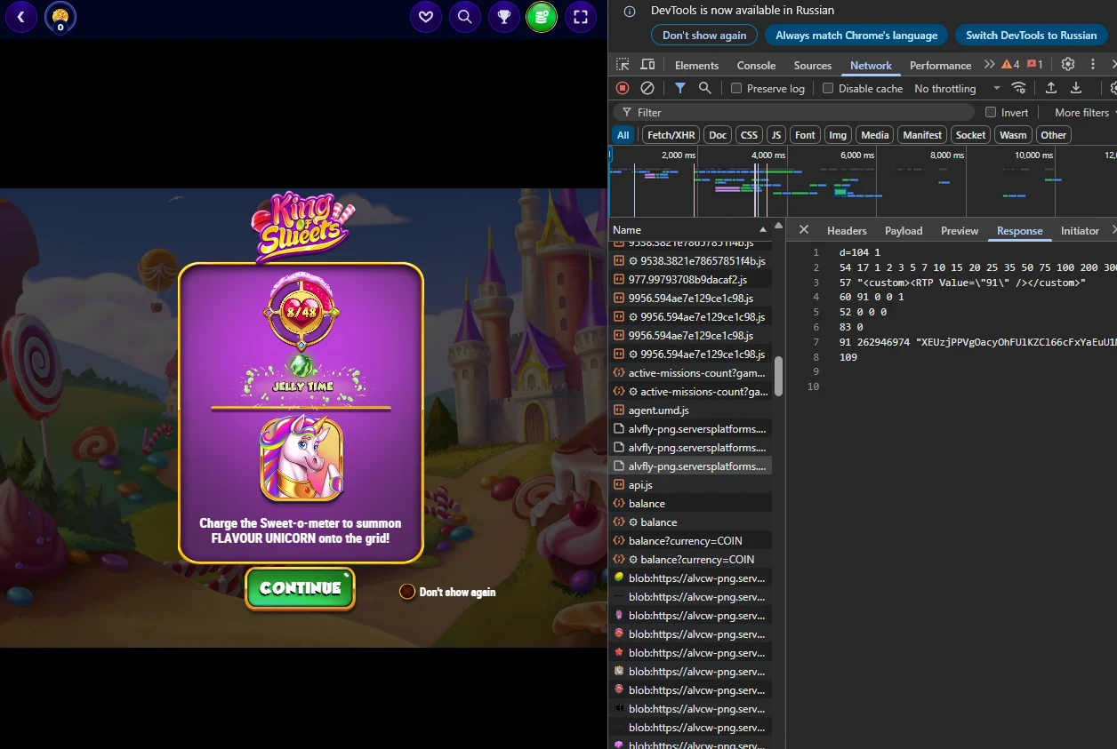Viewport: 1117px width, 749px height.
Task: Close the request details pane X
Action: coord(804,230)
